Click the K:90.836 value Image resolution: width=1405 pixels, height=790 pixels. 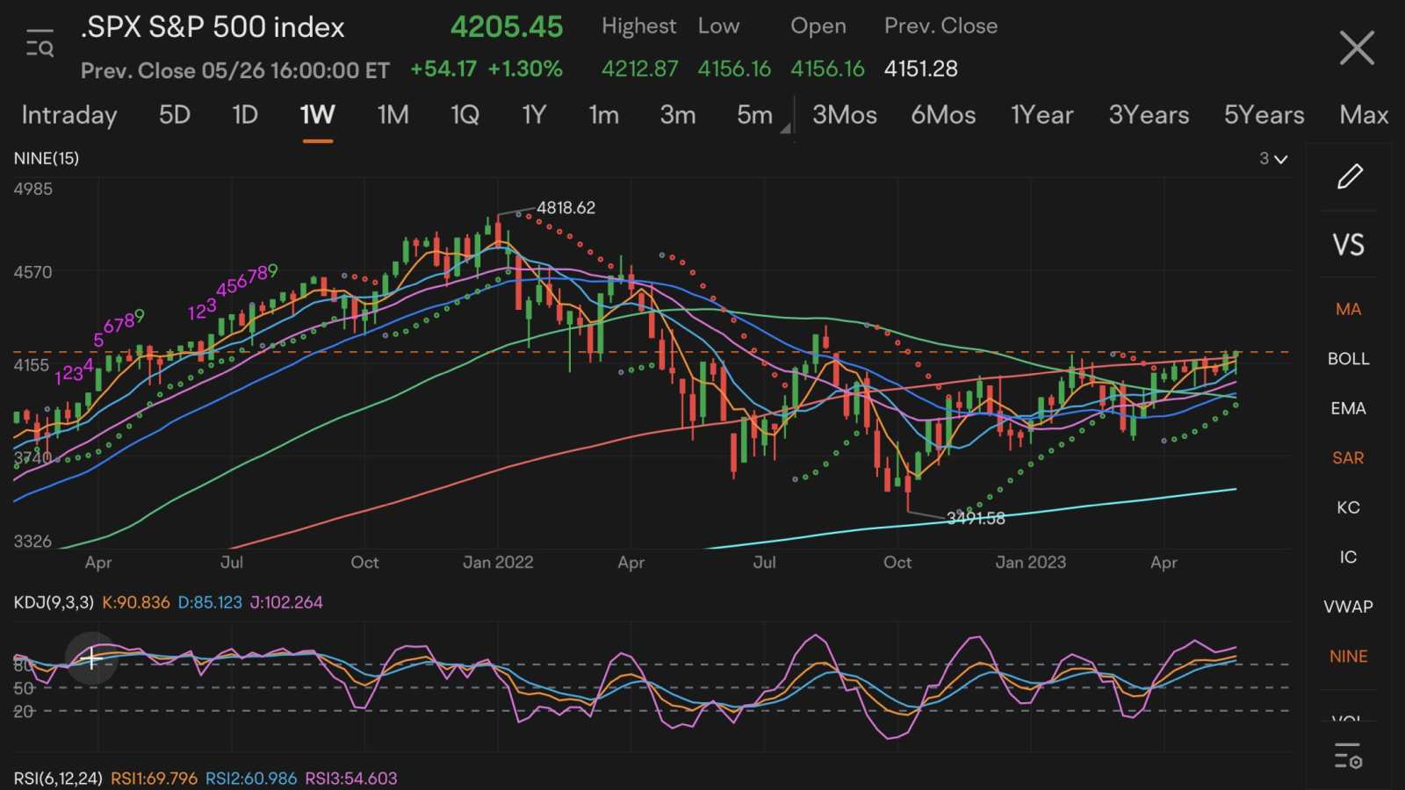coord(136,602)
